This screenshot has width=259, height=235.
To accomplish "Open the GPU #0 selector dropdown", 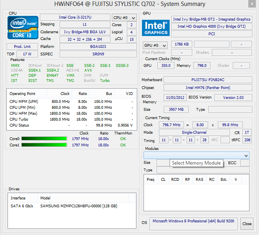I will [x=155, y=45].
